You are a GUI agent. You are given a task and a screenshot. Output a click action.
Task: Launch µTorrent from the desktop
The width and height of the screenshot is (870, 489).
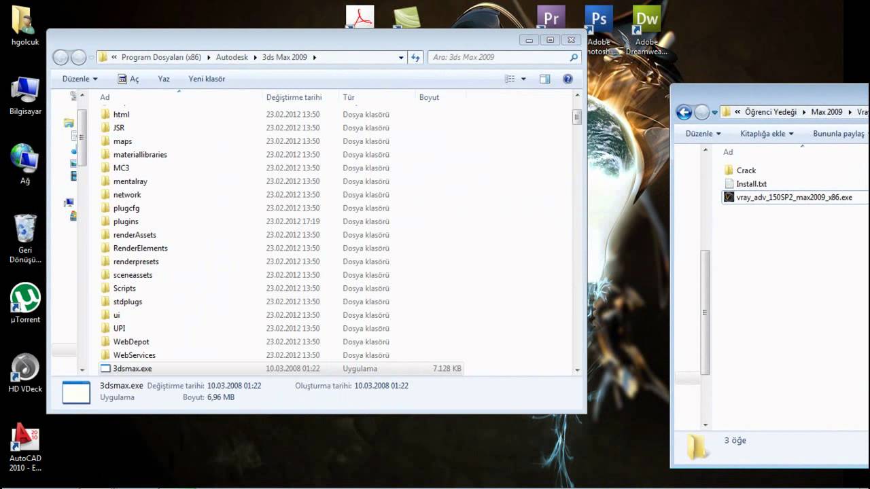pyautogui.click(x=25, y=302)
